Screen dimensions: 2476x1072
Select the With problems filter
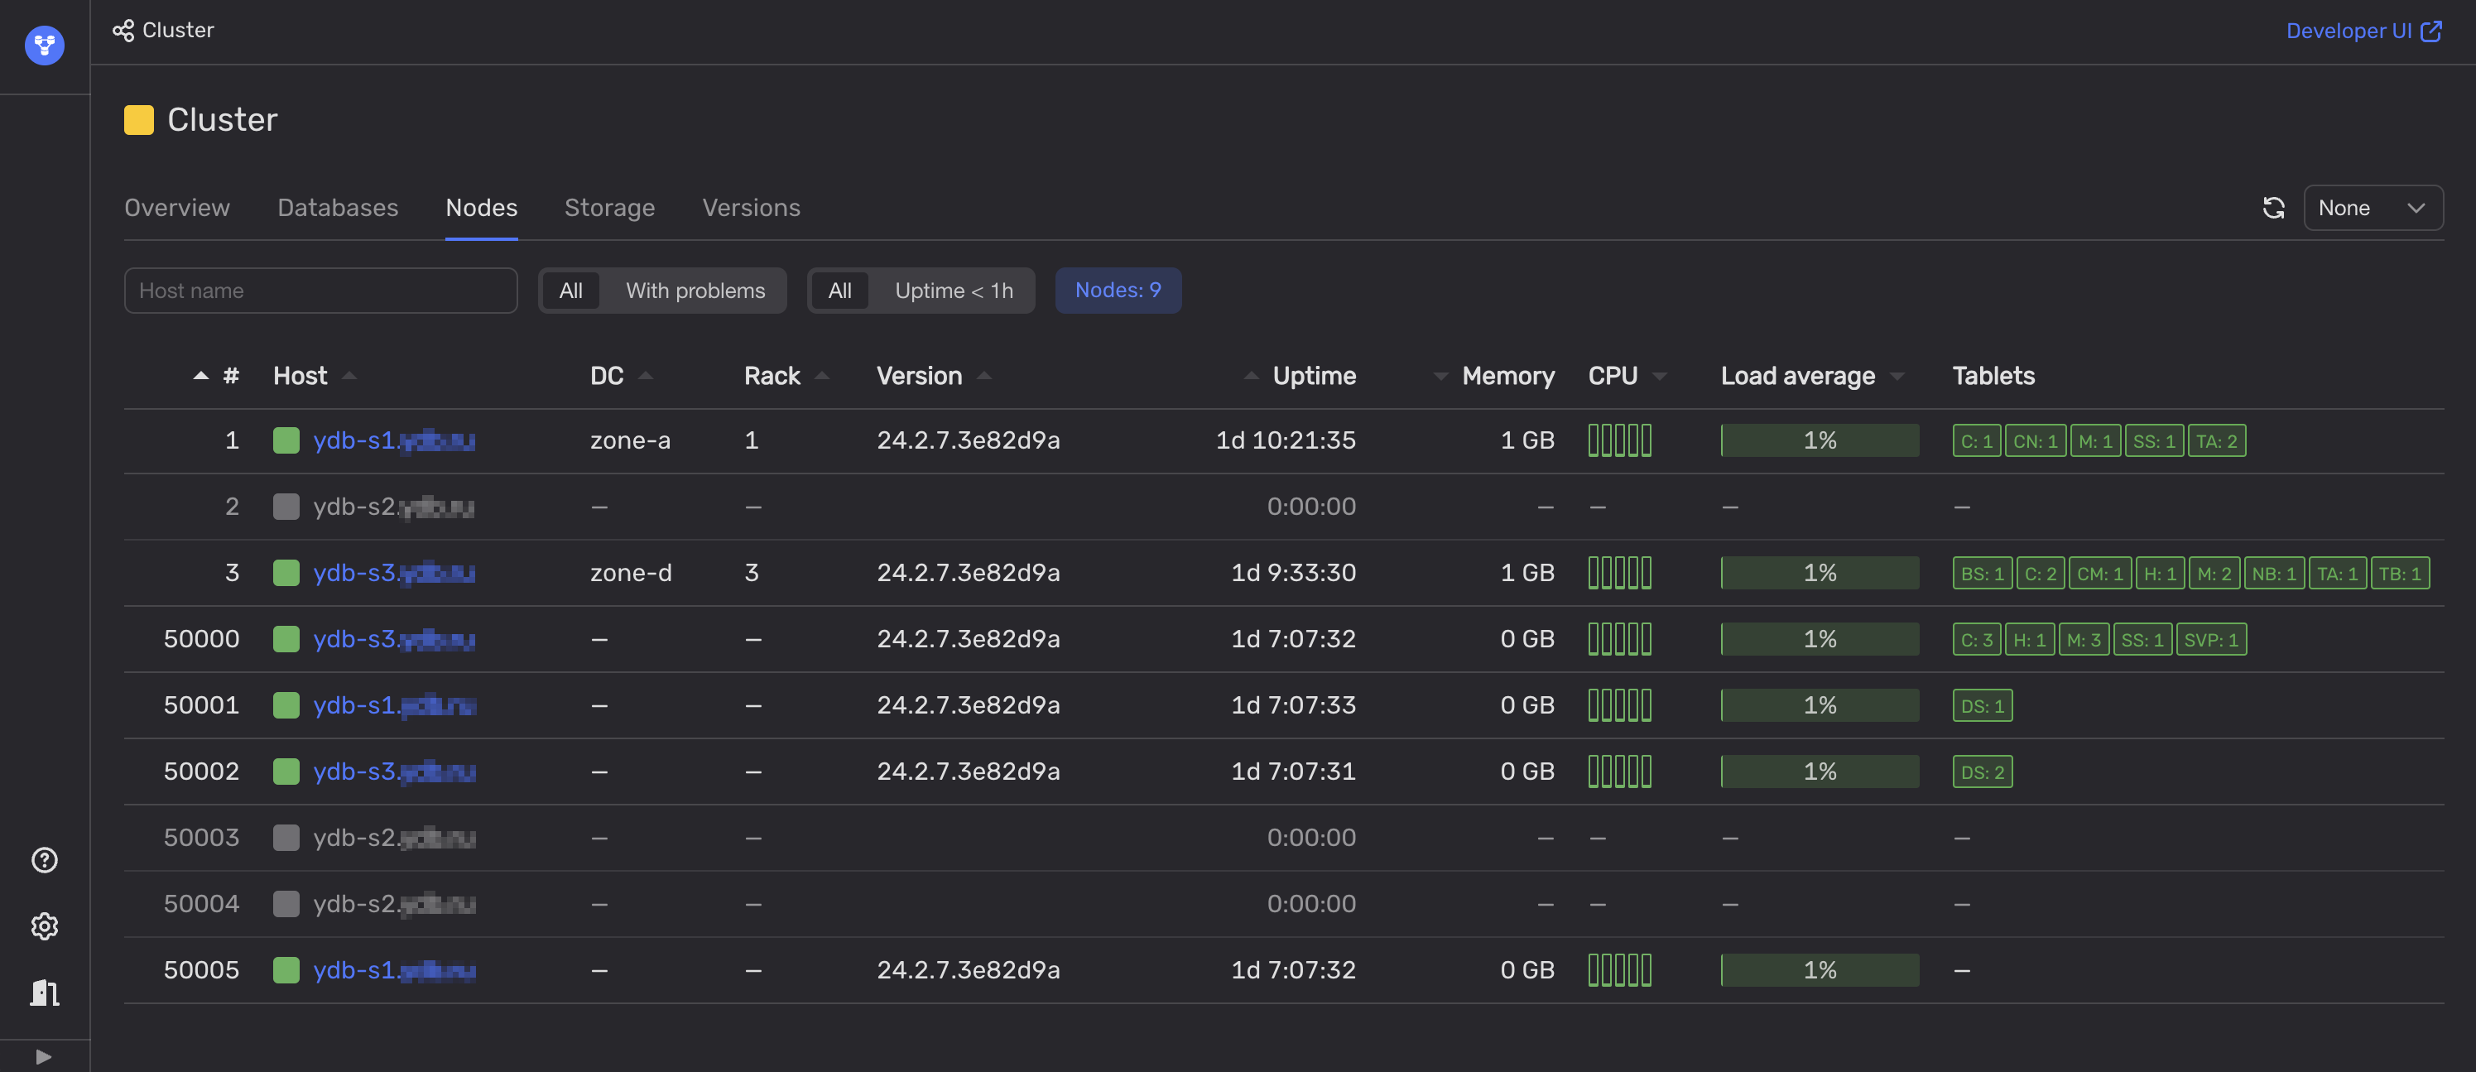pos(695,291)
